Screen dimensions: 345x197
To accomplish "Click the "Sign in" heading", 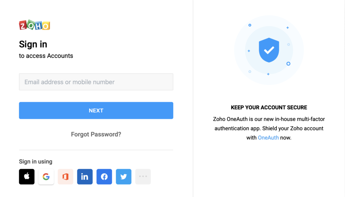I will (33, 44).
